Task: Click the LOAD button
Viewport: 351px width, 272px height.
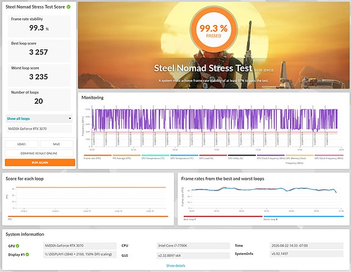Action: coord(21,145)
